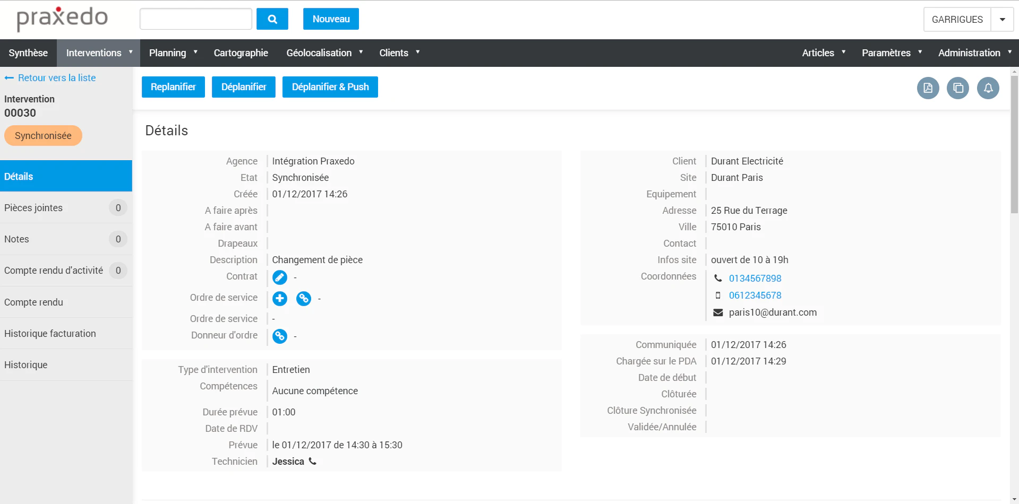Click the vertical scrollbar thumb
Screen dimensions: 1019x504
pyautogui.click(x=1014, y=144)
